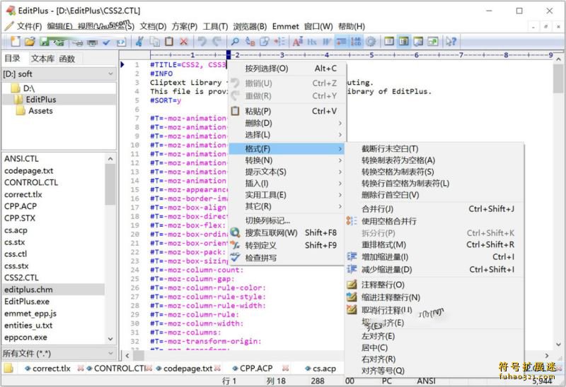Select 重排格式(M) in format submenu
The width and height of the screenshot is (566, 387).
click(434, 244)
